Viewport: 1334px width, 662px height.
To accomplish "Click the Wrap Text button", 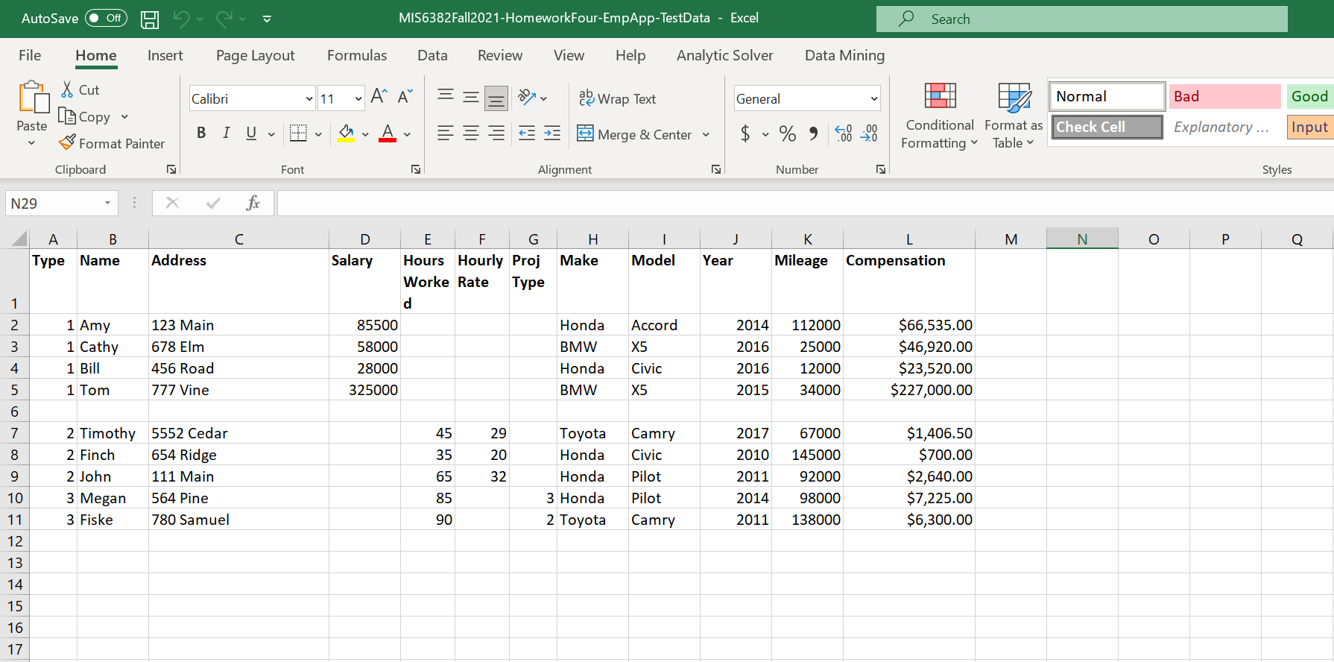I will pyautogui.click(x=618, y=99).
